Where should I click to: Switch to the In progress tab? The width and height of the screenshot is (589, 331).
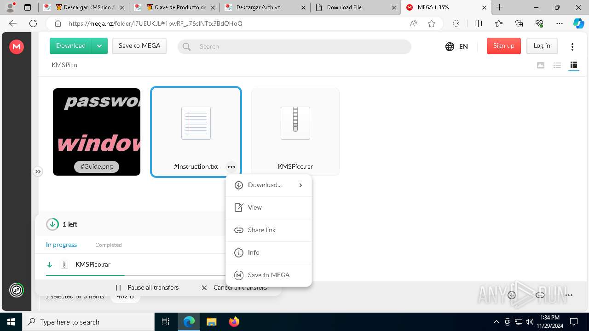pyautogui.click(x=62, y=245)
